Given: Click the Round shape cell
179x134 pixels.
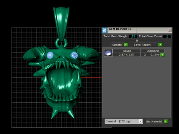Looking at the screenshot, I should pos(127,51).
